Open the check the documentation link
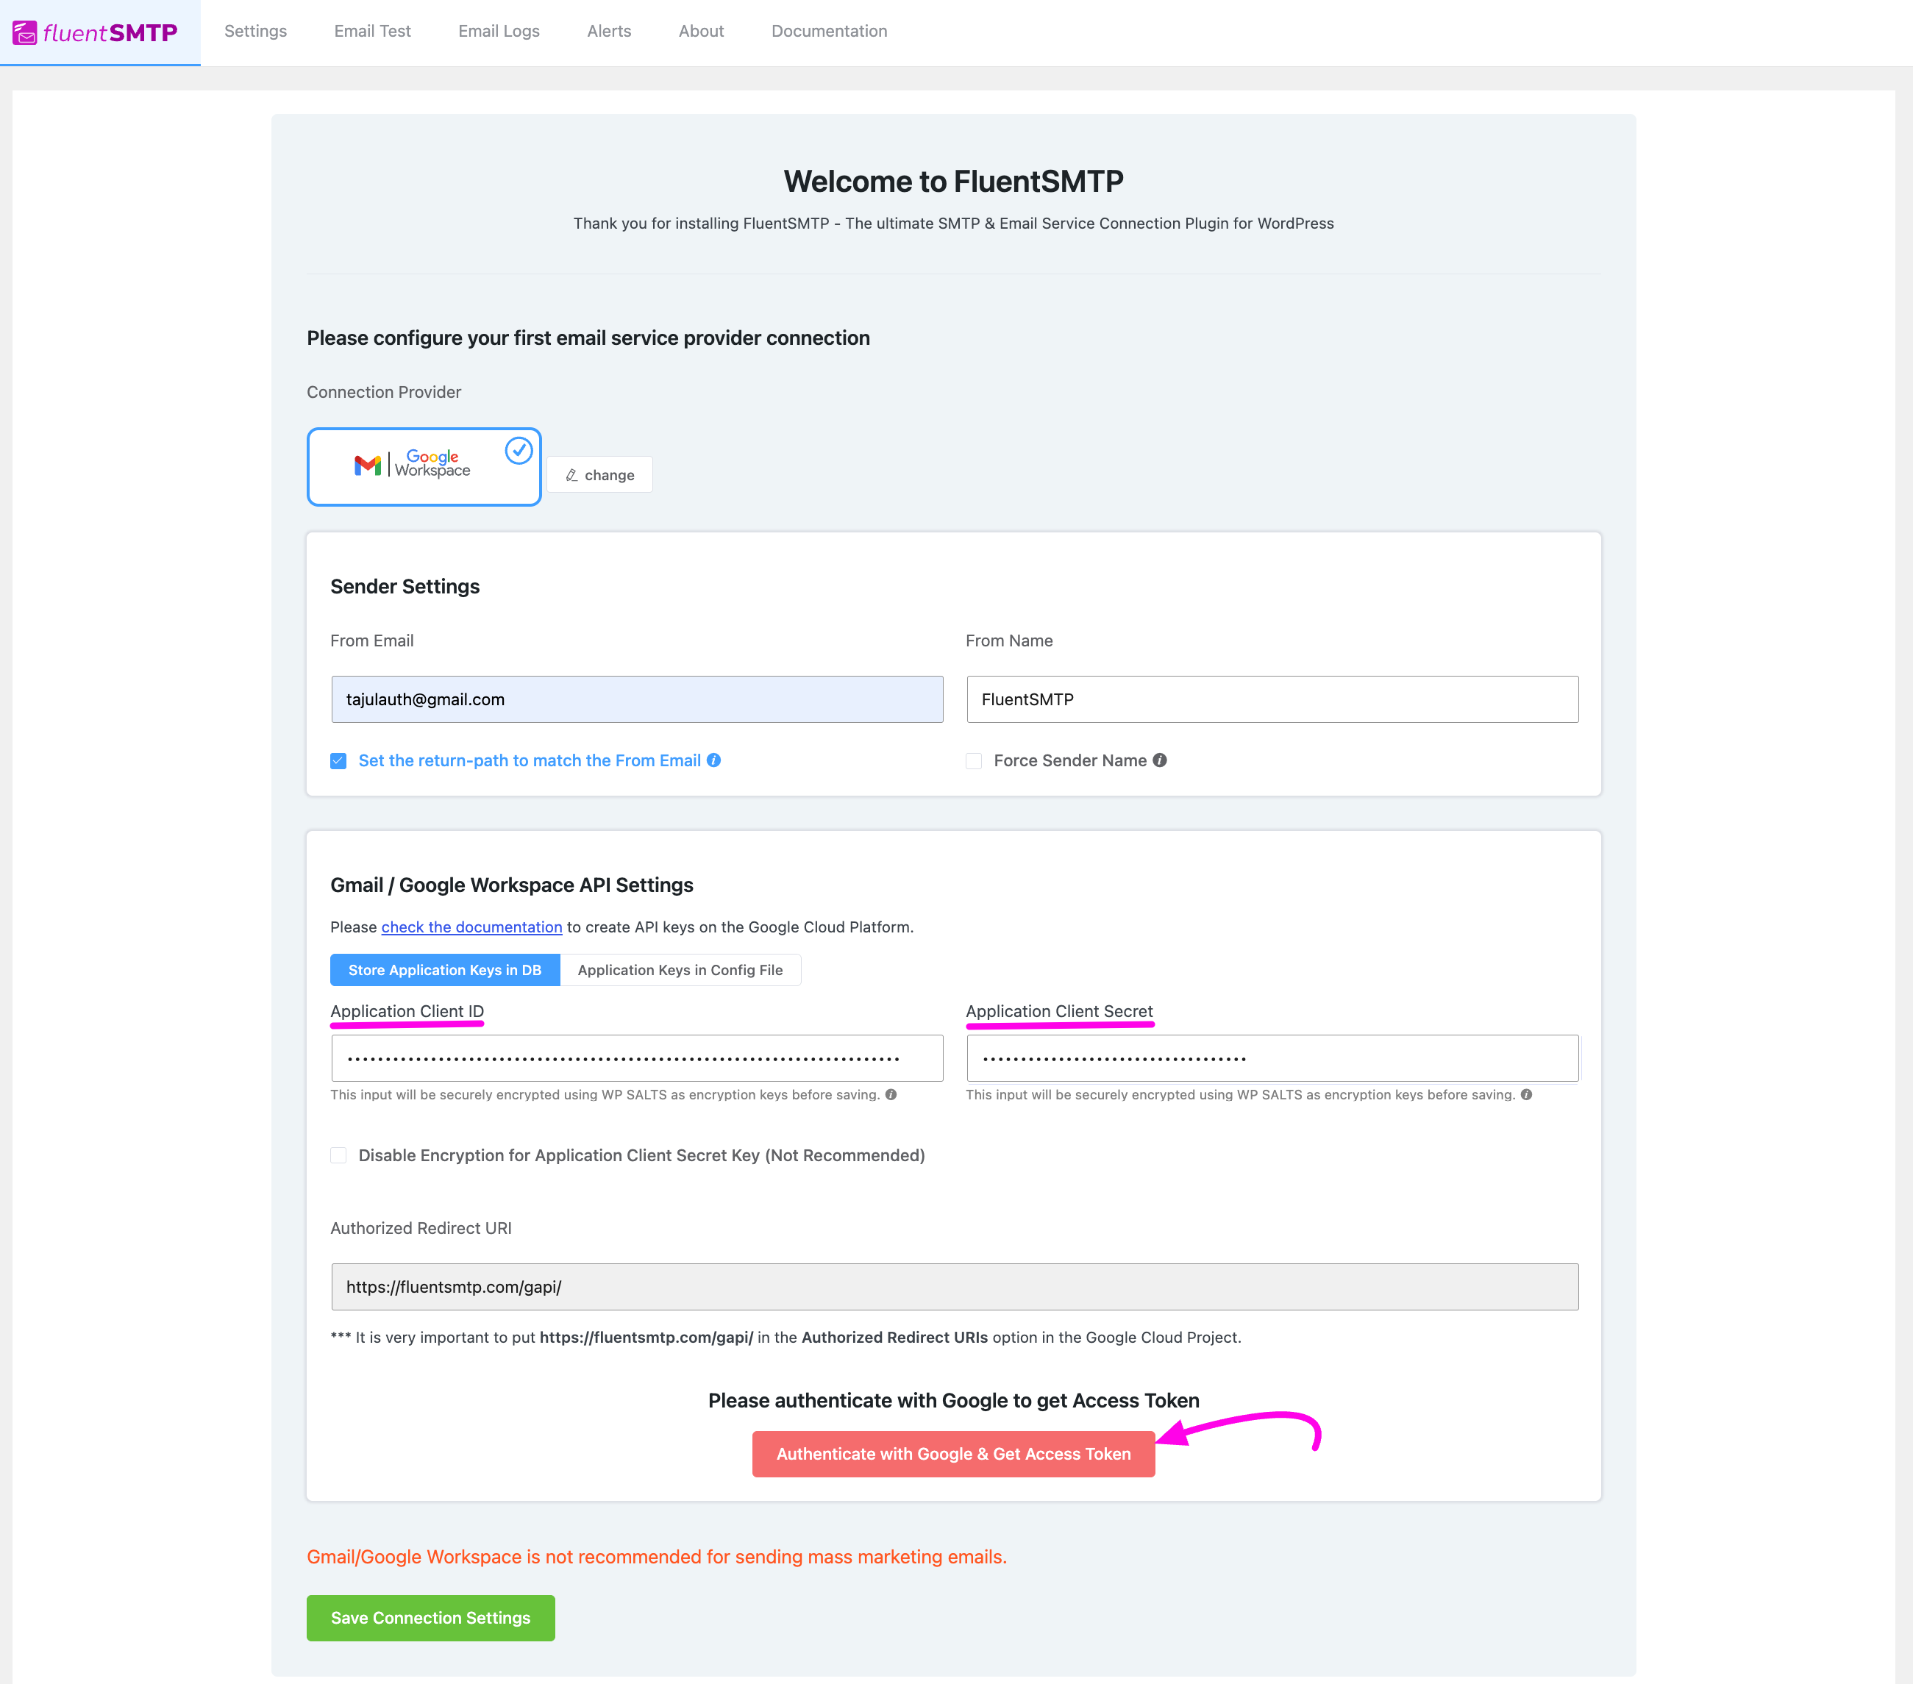The image size is (1913, 1684). 471,927
